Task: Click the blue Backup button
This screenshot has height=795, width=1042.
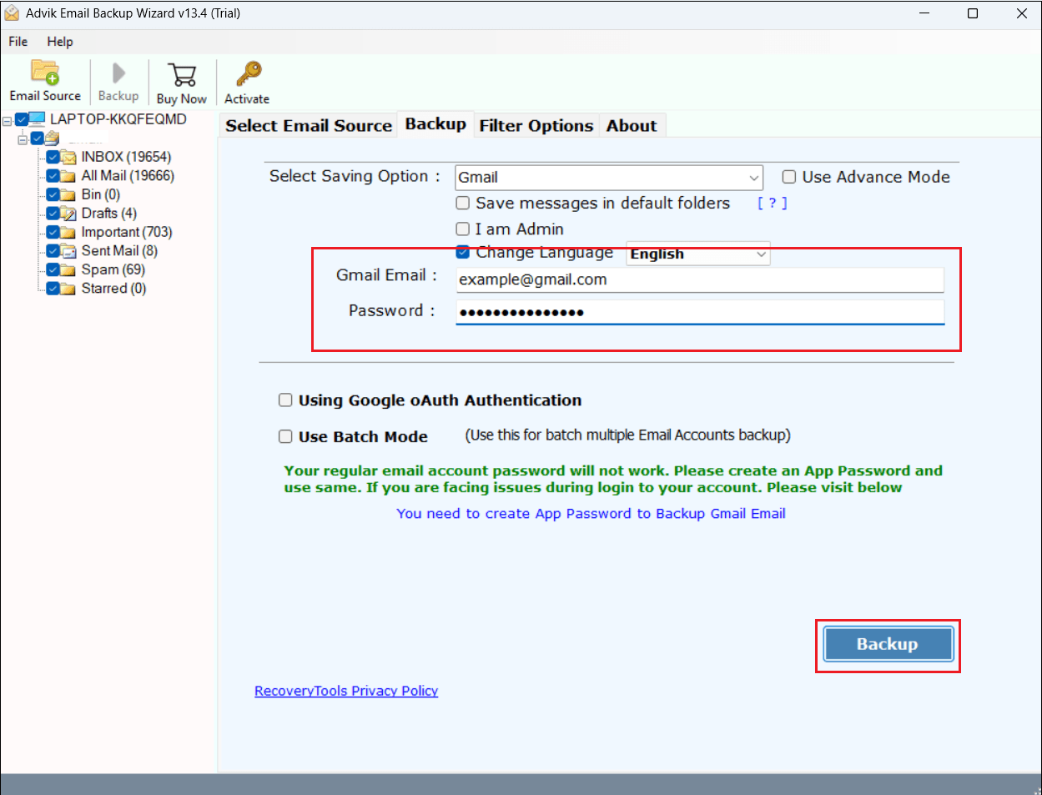Action: [x=888, y=644]
